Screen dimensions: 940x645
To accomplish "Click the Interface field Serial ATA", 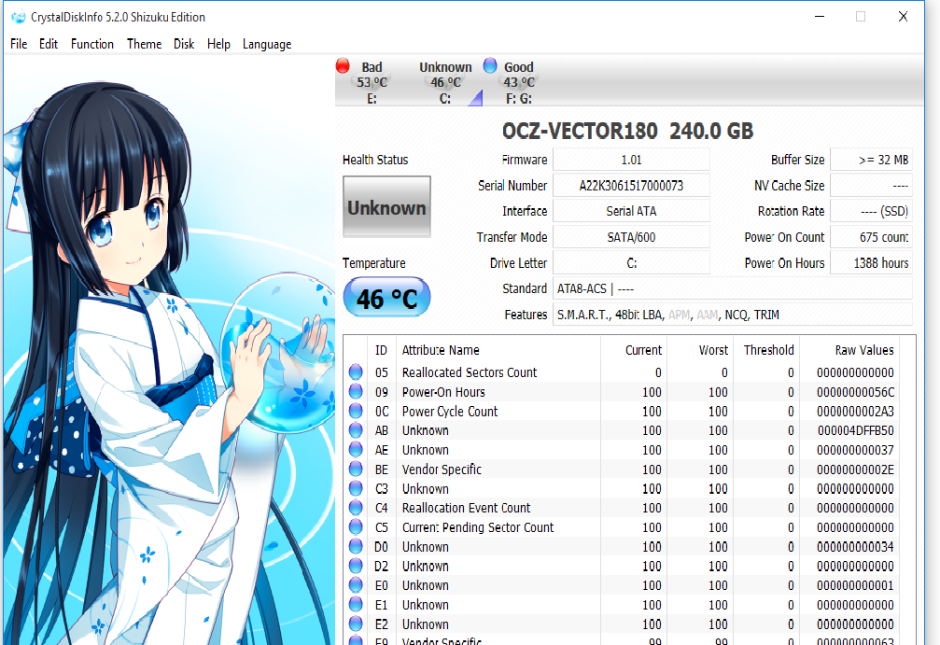I will click(x=631, y=212).
